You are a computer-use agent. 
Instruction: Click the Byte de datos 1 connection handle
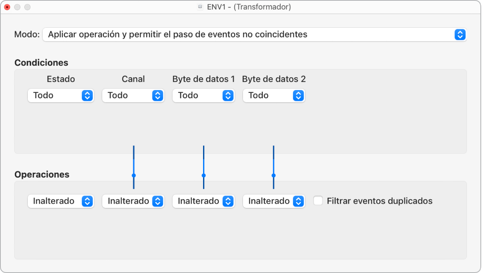pos(203,175)
